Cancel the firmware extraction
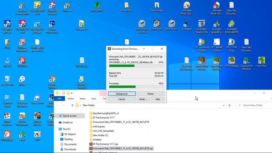Image resolution: width=272 pixels, height=153 pixels. point(122,99)
